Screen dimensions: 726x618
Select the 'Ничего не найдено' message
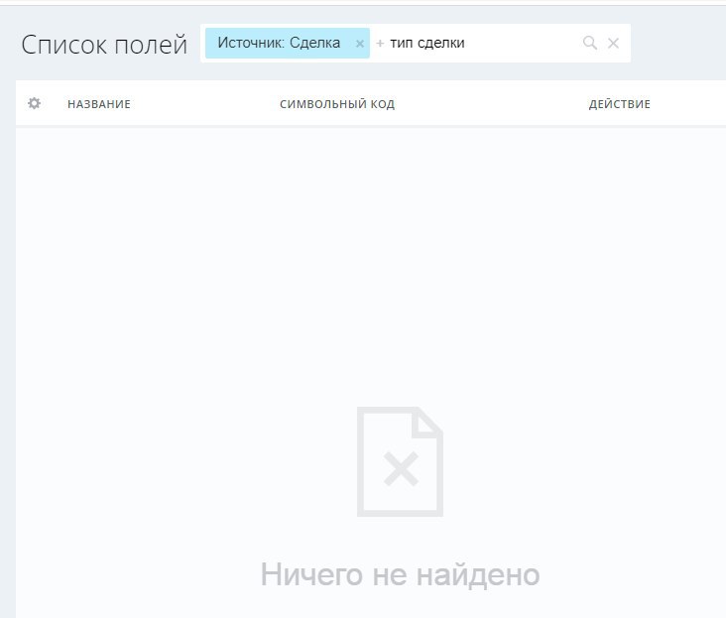coord(400,574)
